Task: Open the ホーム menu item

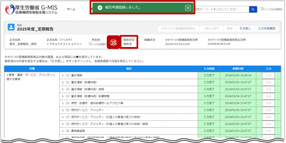Action: pyautogui.click(x=71, y=9)
